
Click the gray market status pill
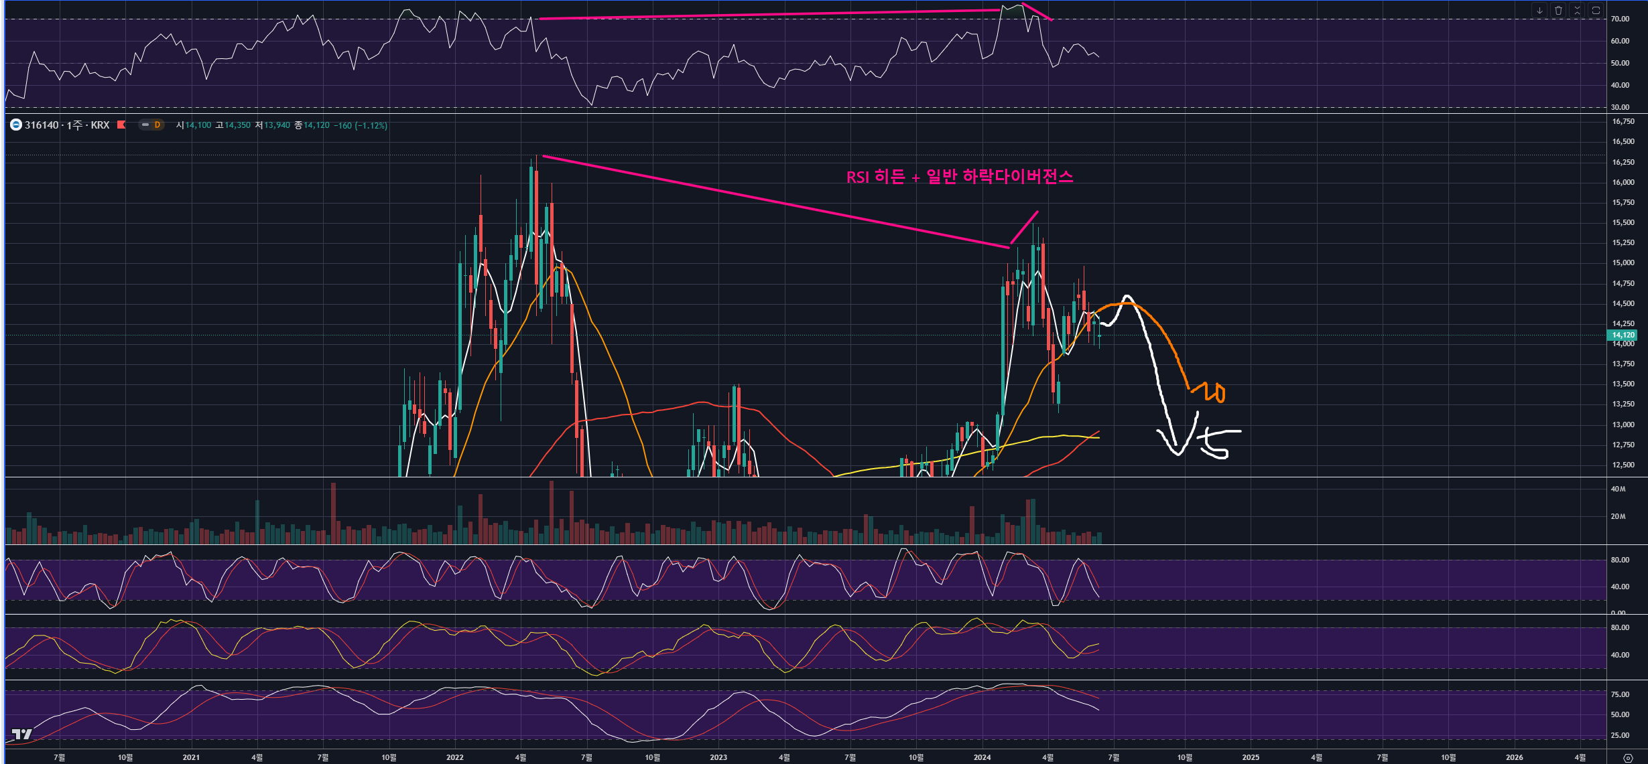click(145, 125)
